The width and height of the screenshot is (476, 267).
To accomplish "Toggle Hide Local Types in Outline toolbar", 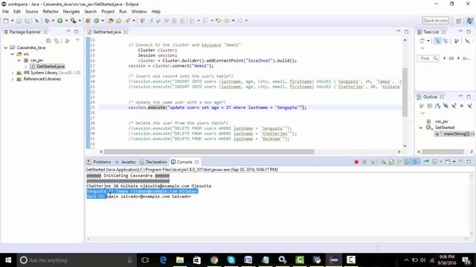I will (x=469, y=105).
